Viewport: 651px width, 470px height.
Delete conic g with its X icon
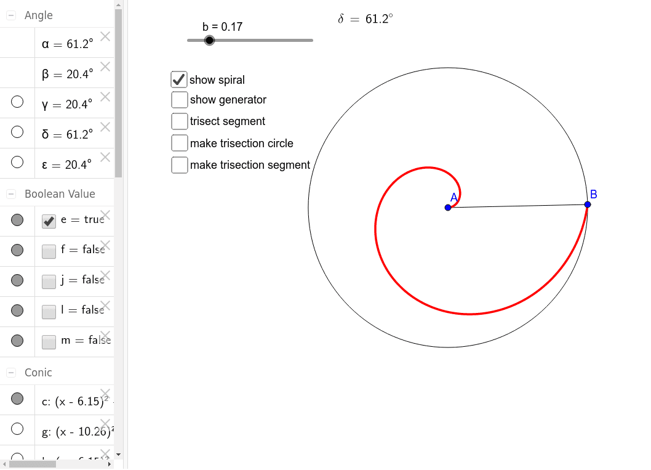pos(105,423)
